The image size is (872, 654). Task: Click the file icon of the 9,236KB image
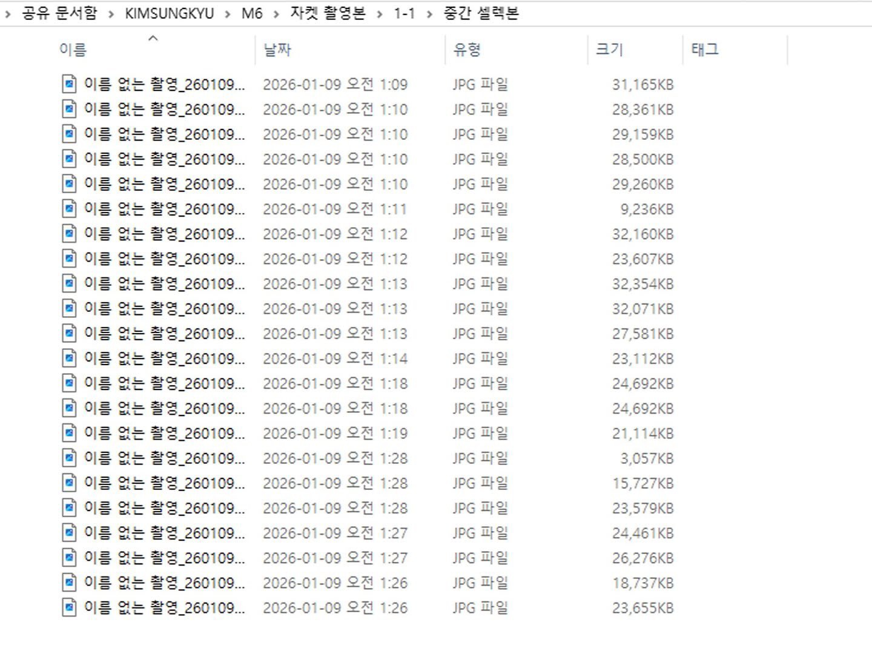pyautogui.click(x=70, y=209)
